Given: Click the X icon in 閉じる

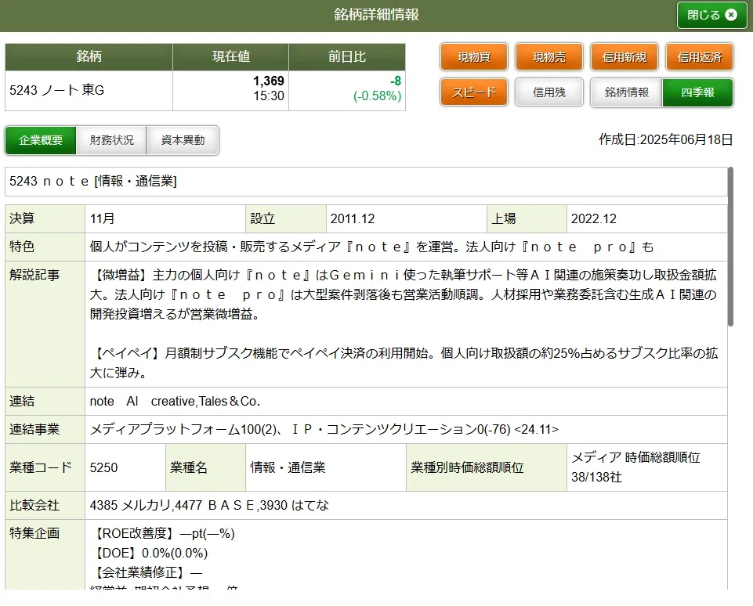Looking at the screenshot, I should tap(731, 15).
